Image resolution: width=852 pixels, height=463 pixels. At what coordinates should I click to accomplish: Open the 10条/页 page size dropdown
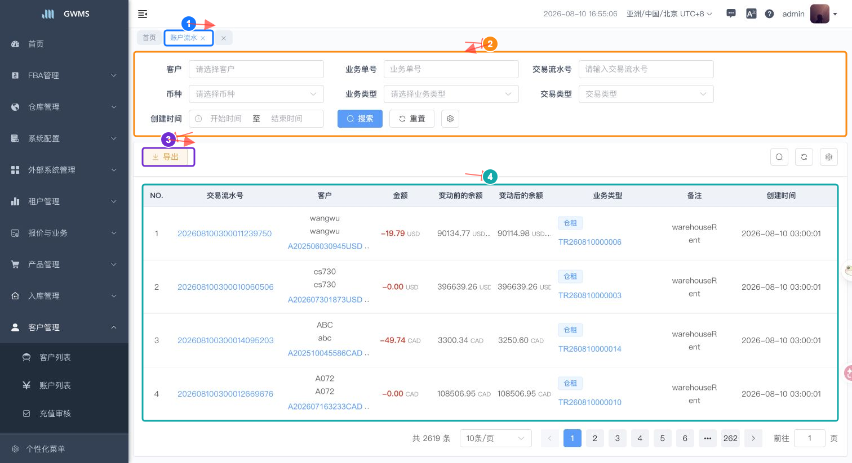click(x=496, y=438)
